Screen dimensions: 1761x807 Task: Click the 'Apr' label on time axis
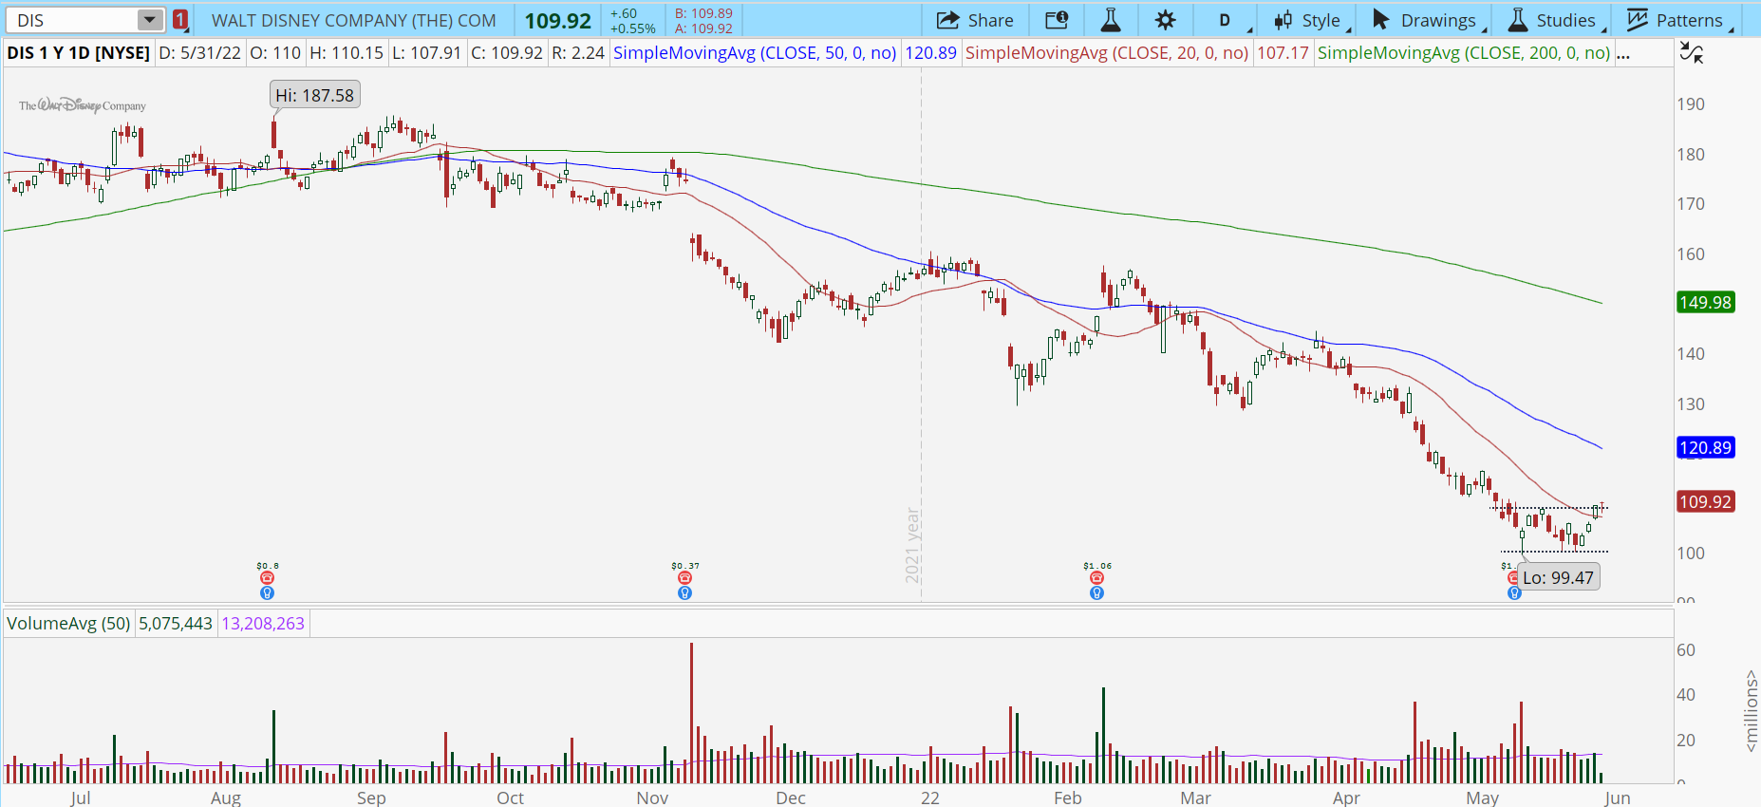click(x=1346, y=798)
